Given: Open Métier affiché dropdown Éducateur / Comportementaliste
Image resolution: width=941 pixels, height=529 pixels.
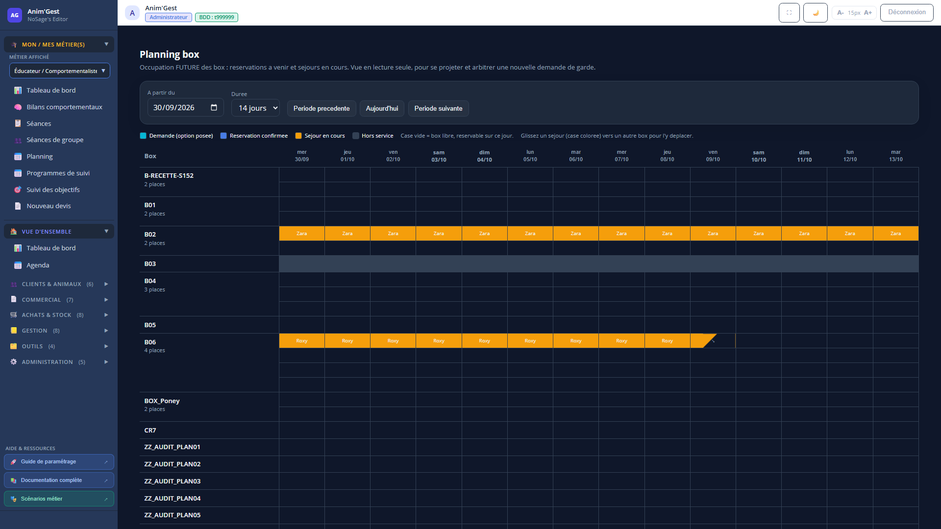Looking at the screenshot, I should (60, 71).
